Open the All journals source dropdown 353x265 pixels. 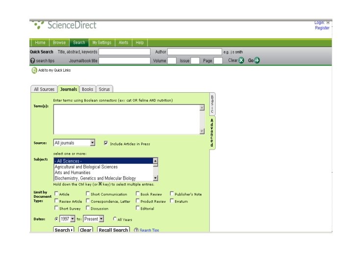point(92,143)
